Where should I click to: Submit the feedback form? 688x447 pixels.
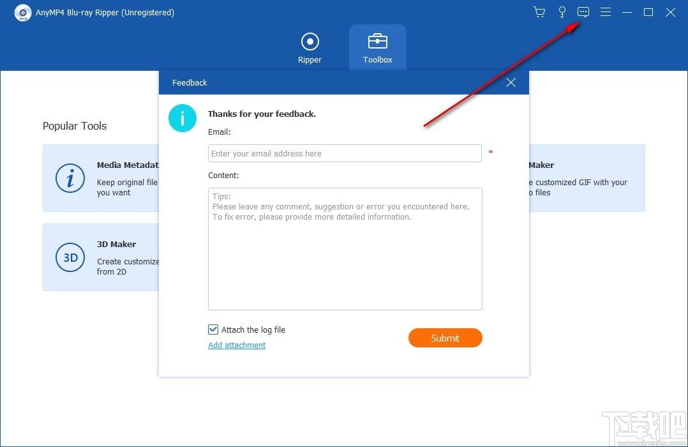[x=445, y=338]
